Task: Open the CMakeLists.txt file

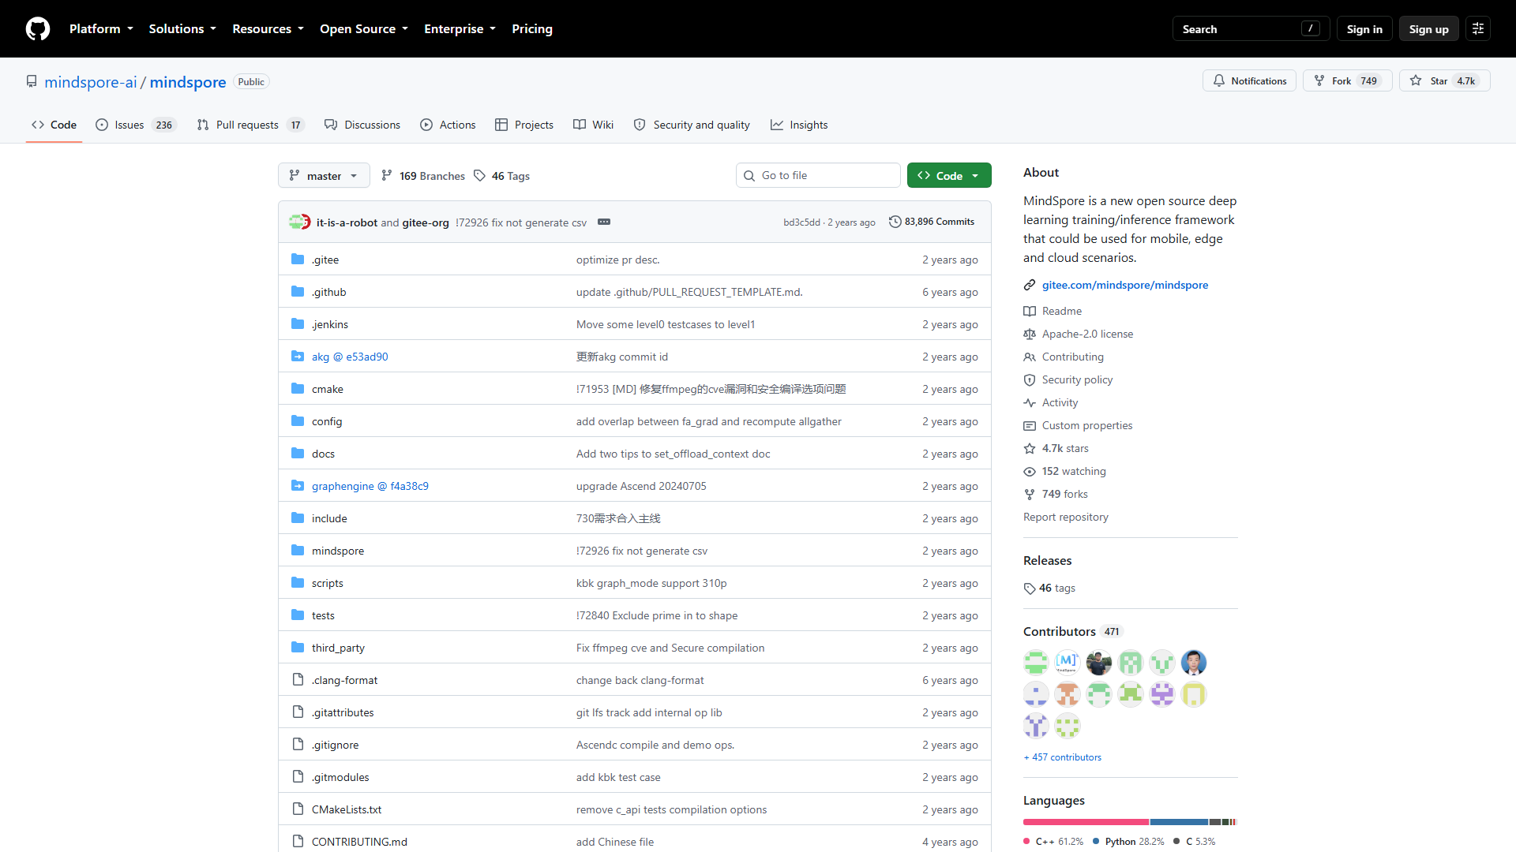Action: pos(347,809)
